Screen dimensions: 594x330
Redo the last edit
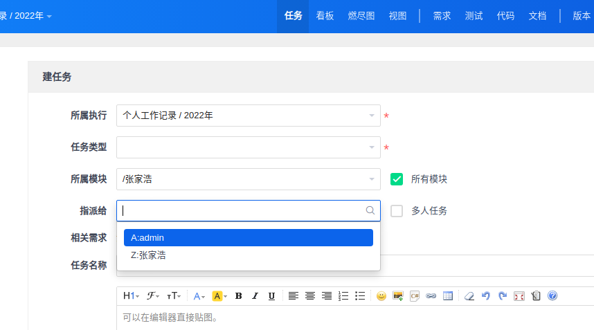click(503, 296)
